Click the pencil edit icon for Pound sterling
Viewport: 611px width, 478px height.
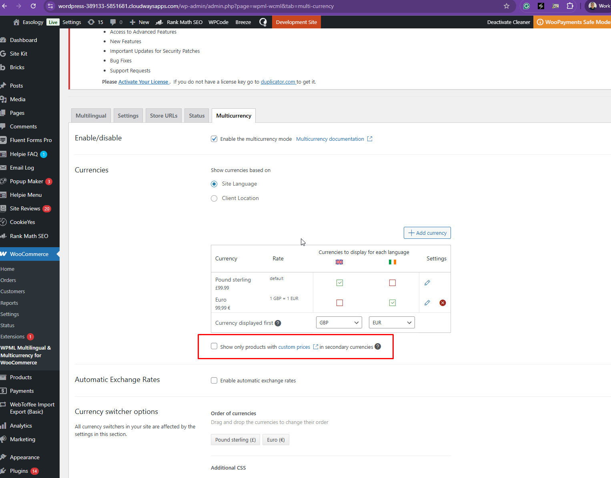(x=427, y=283)
